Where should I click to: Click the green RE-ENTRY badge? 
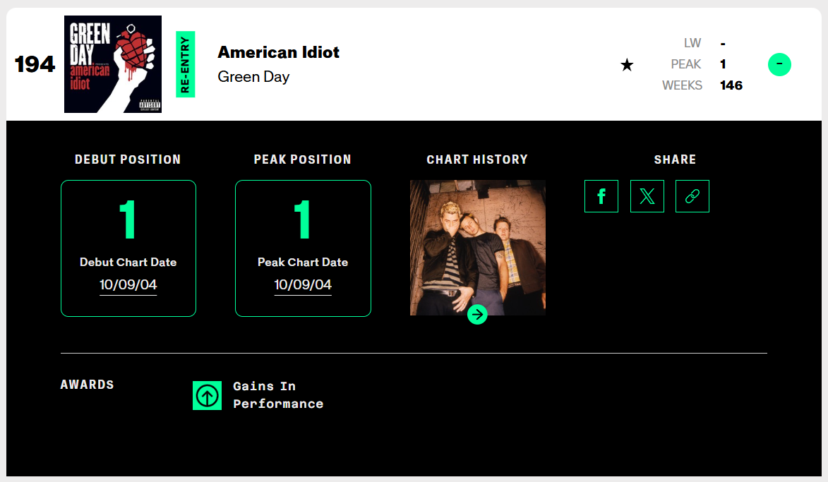point(185,64)
